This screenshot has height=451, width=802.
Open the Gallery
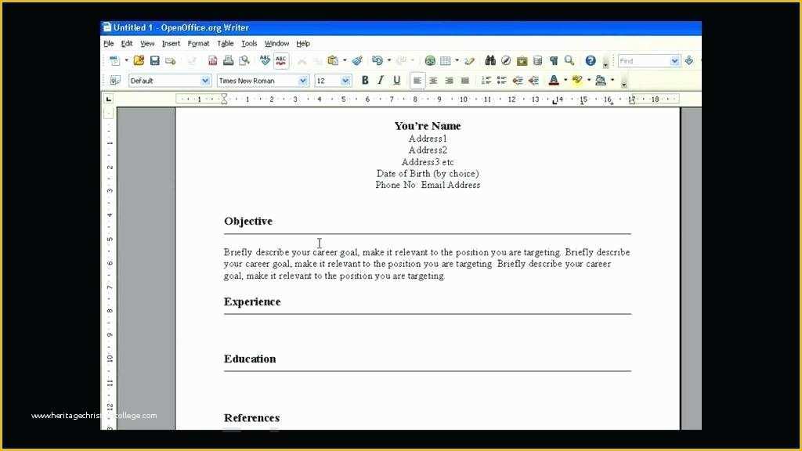(x=522, y=60)
